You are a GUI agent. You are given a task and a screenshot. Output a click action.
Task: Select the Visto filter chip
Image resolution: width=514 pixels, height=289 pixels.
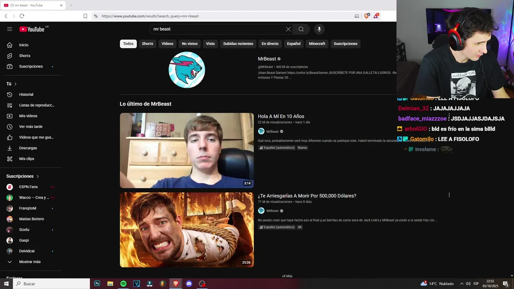click(x=210, y=44)
